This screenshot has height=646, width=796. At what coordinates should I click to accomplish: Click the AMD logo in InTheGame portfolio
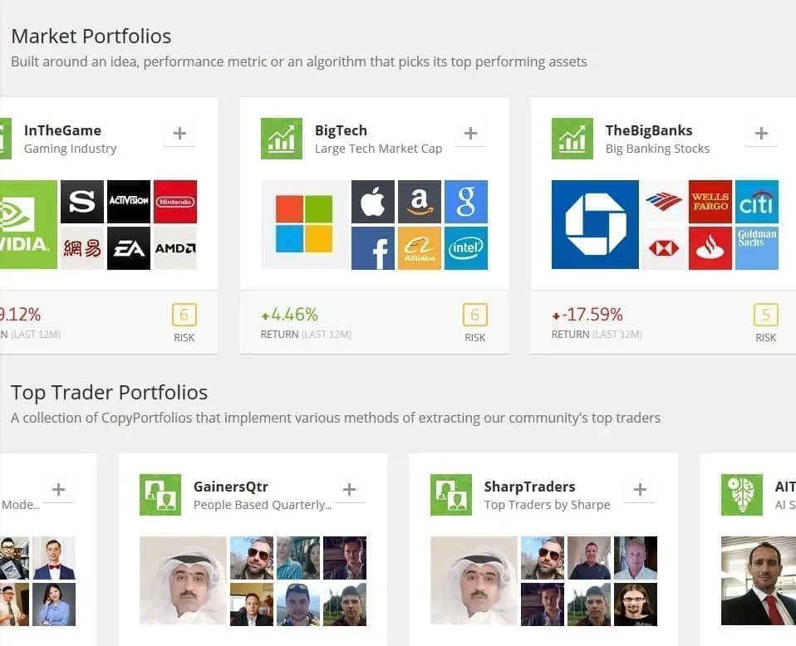click(175, 248)
